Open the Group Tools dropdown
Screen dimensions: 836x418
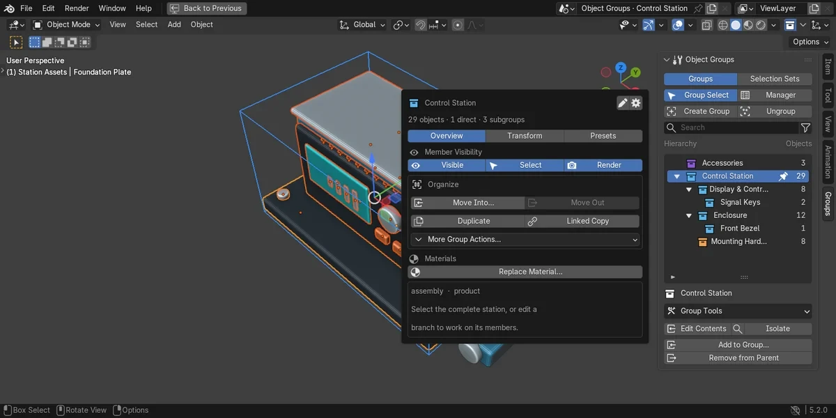pos(738,311)
